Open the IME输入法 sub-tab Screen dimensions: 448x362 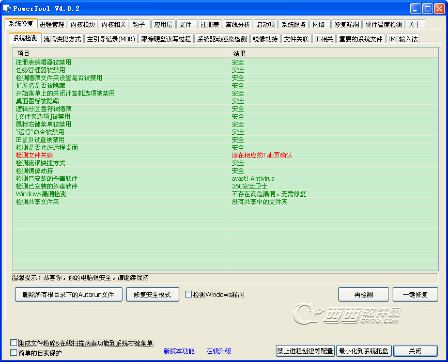[x=403, y=39]
